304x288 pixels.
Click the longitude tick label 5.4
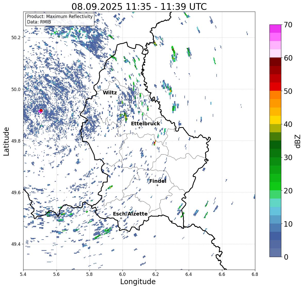coord(23,274)
